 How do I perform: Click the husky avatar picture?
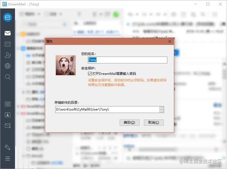coord(66,65)
